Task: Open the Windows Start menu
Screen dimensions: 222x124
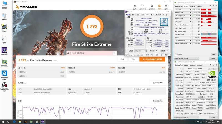Action: (3, 122)
